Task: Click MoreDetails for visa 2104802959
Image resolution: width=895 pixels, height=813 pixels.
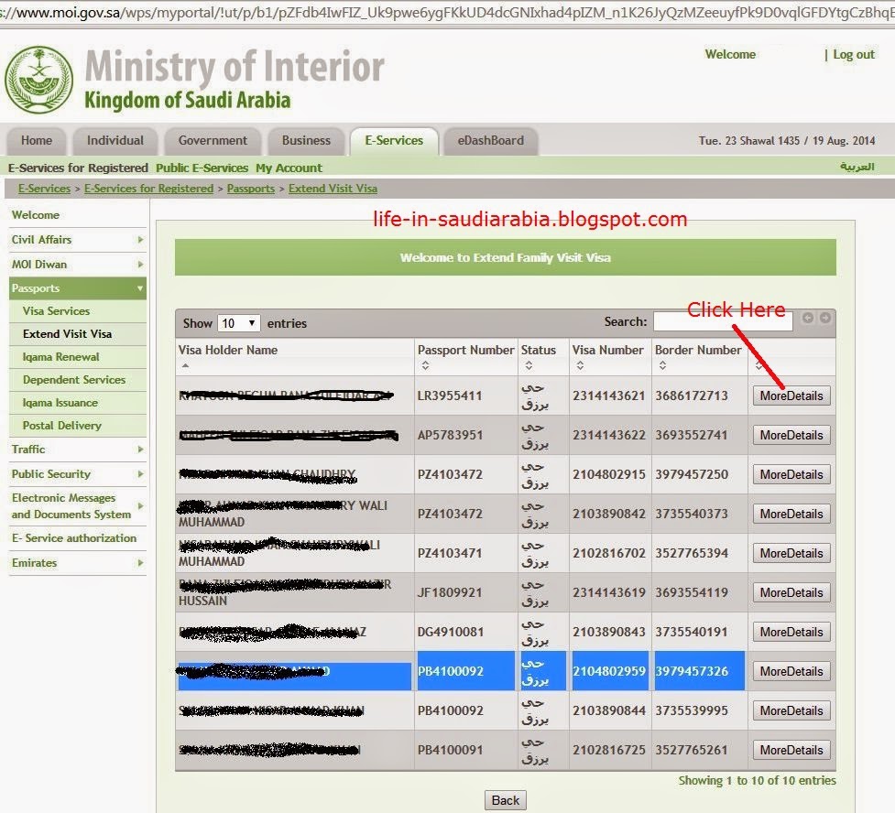Action: [x=791, y=671]
